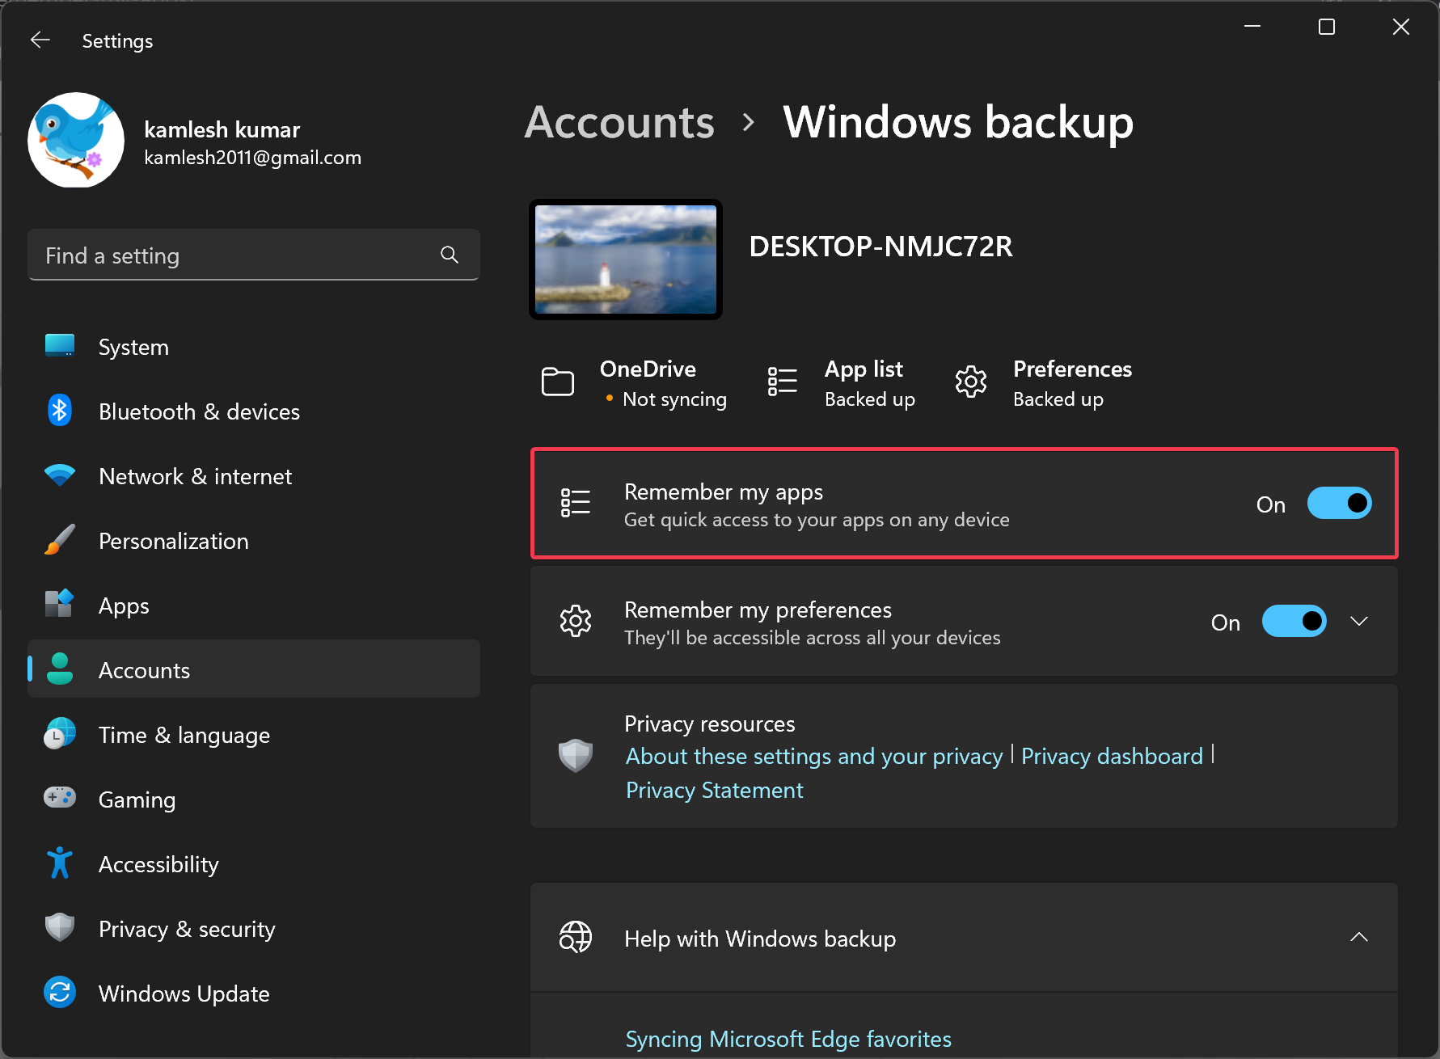Click the Windows Update sync icon
The image size is (1440, 1059).
coord(60,993)
